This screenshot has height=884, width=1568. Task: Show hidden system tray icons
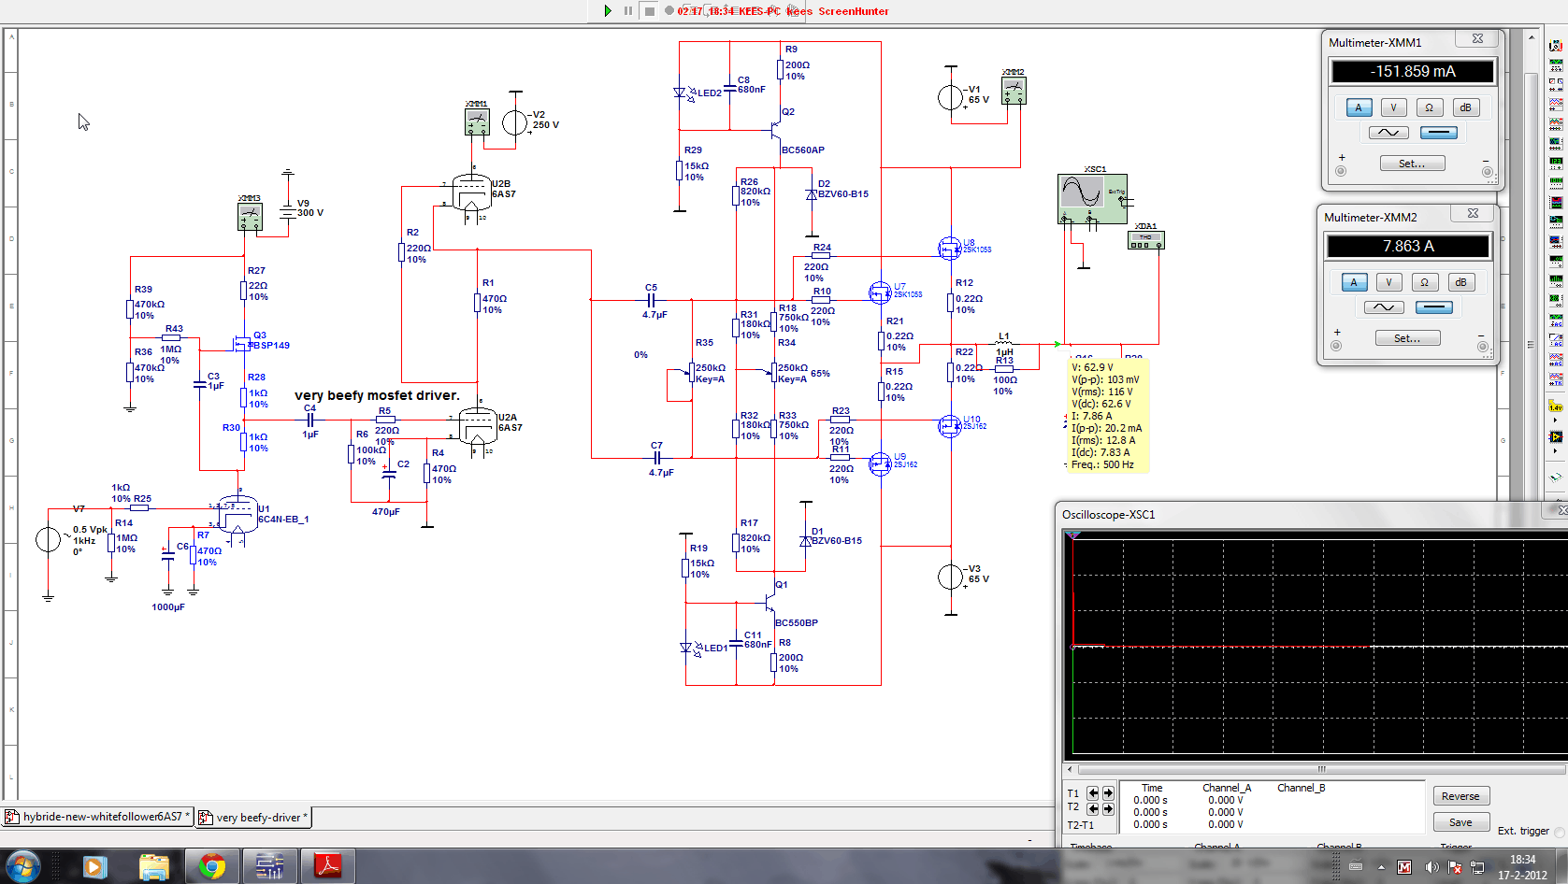click(1381, 867)
